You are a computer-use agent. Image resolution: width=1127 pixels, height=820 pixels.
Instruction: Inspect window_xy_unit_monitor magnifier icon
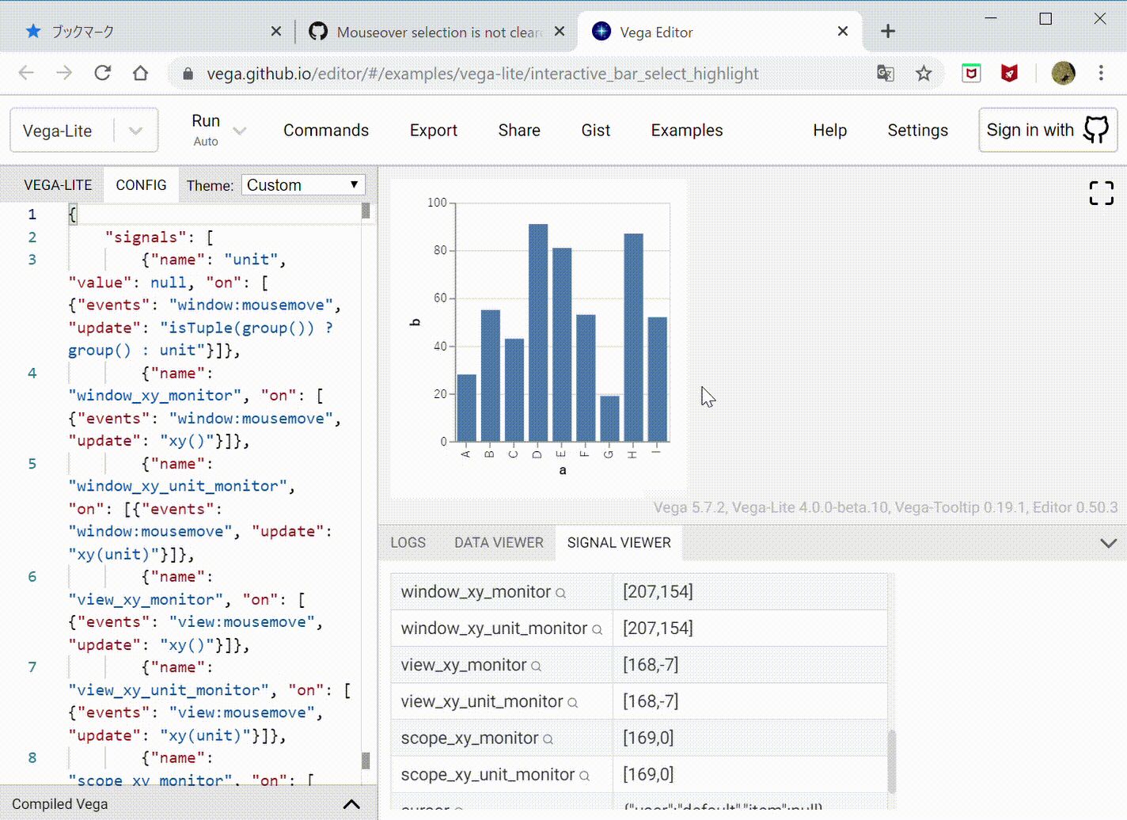[597, 629]
